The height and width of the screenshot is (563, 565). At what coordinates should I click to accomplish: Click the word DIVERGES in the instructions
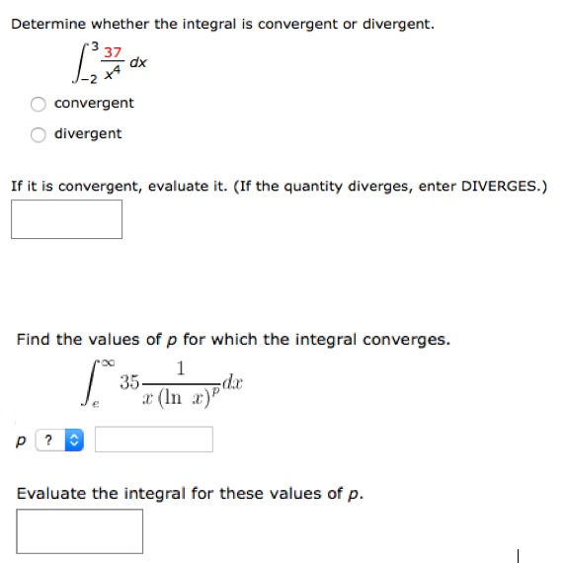(499, 187)
